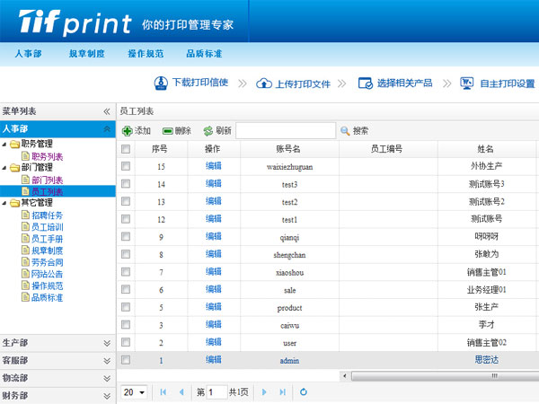Click the self-service print settings (自主打印设置) icon

point(467,83)
